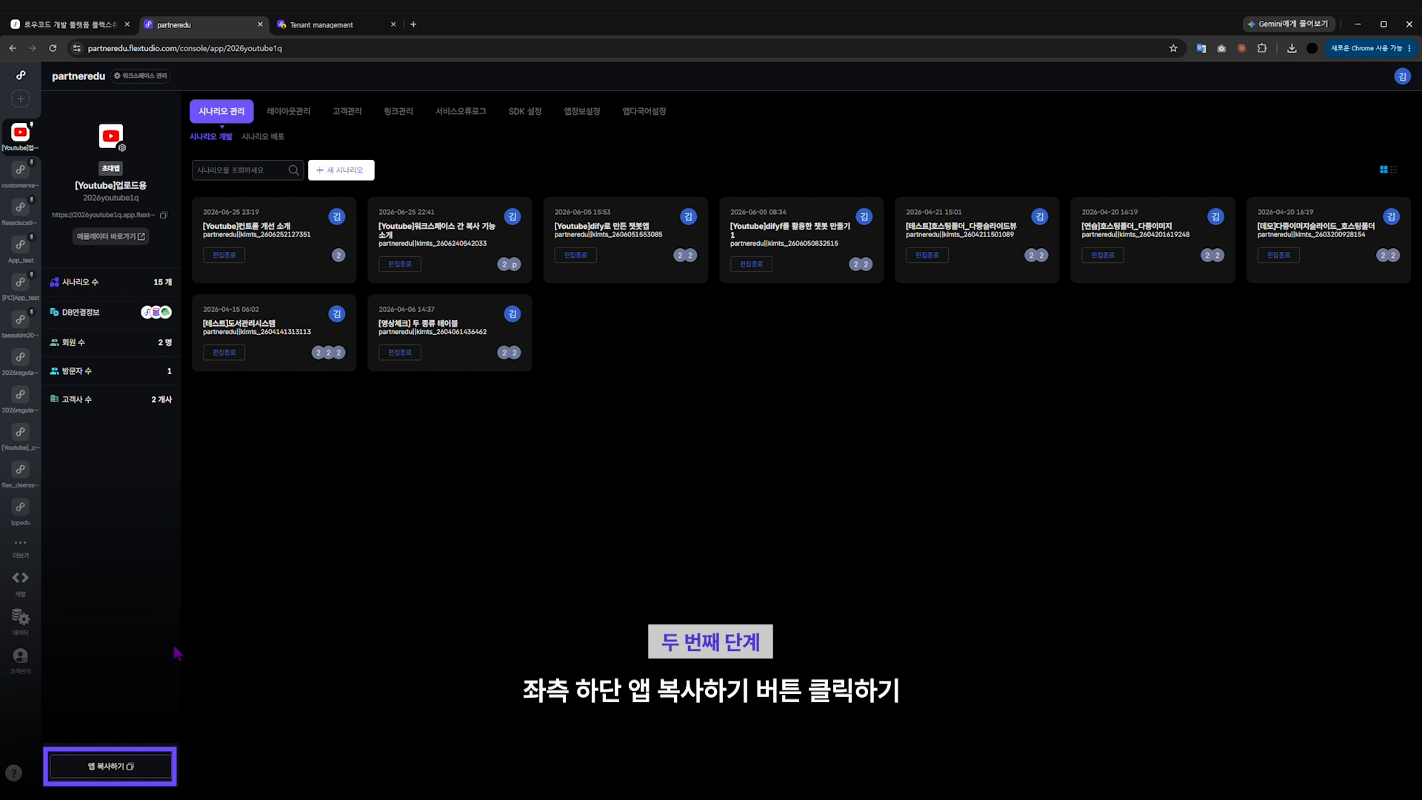1422x800 pixels.
Task: Click 편집종료 on 도서관리시스템 card
Action: (224, 353)
